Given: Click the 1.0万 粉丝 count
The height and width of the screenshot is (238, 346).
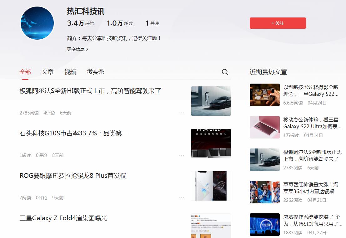Looking at the screenshot, I should (120, 23).
